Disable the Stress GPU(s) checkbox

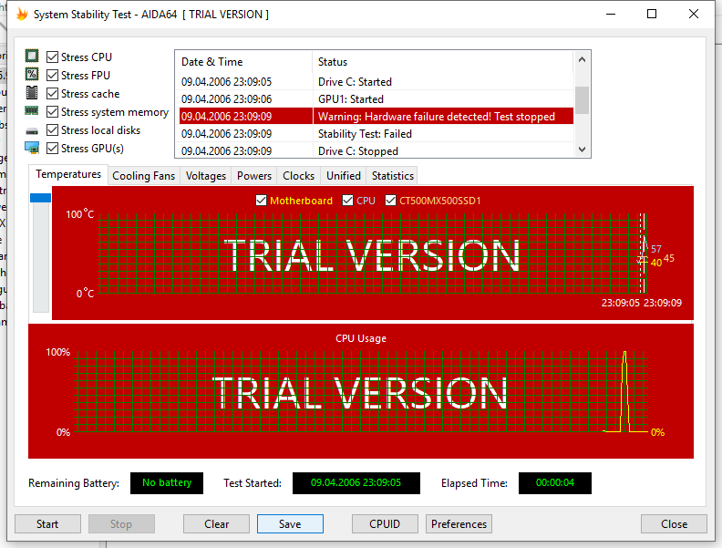click(x=53, y=149)
